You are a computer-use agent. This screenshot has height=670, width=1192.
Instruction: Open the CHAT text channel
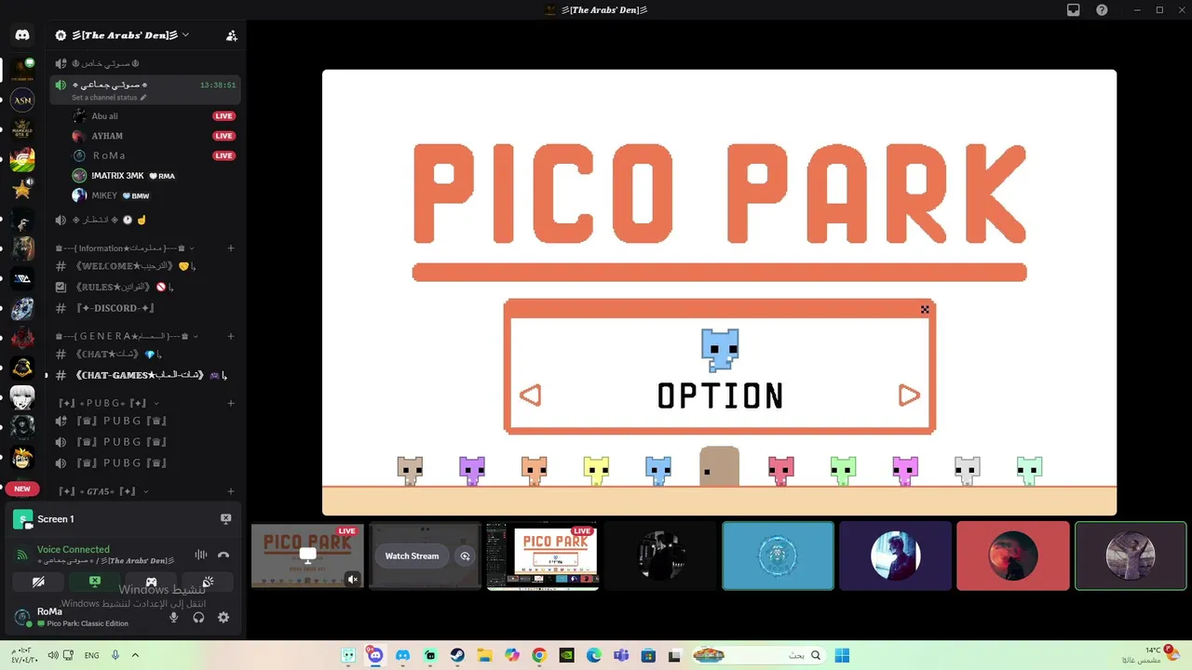pos(144,355)
